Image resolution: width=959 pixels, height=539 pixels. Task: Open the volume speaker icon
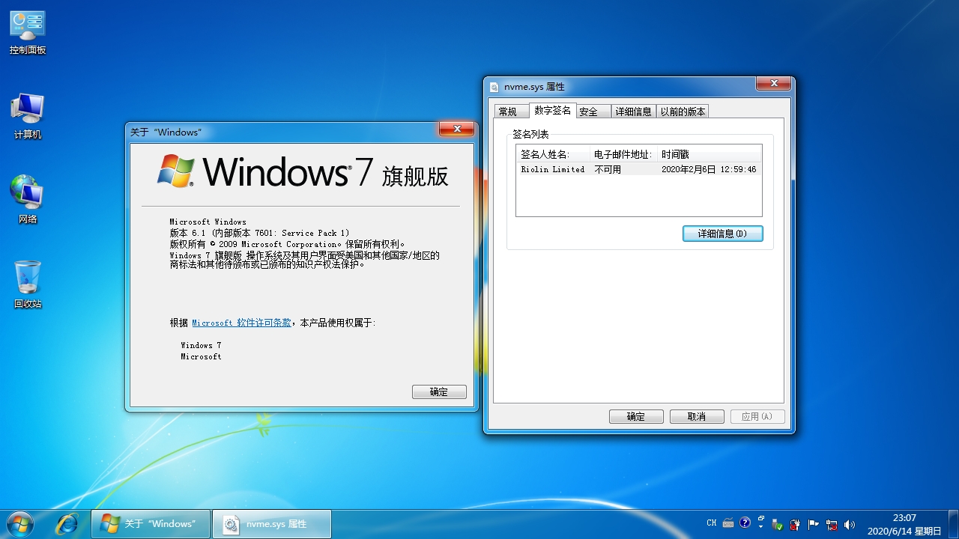(849, 524)
